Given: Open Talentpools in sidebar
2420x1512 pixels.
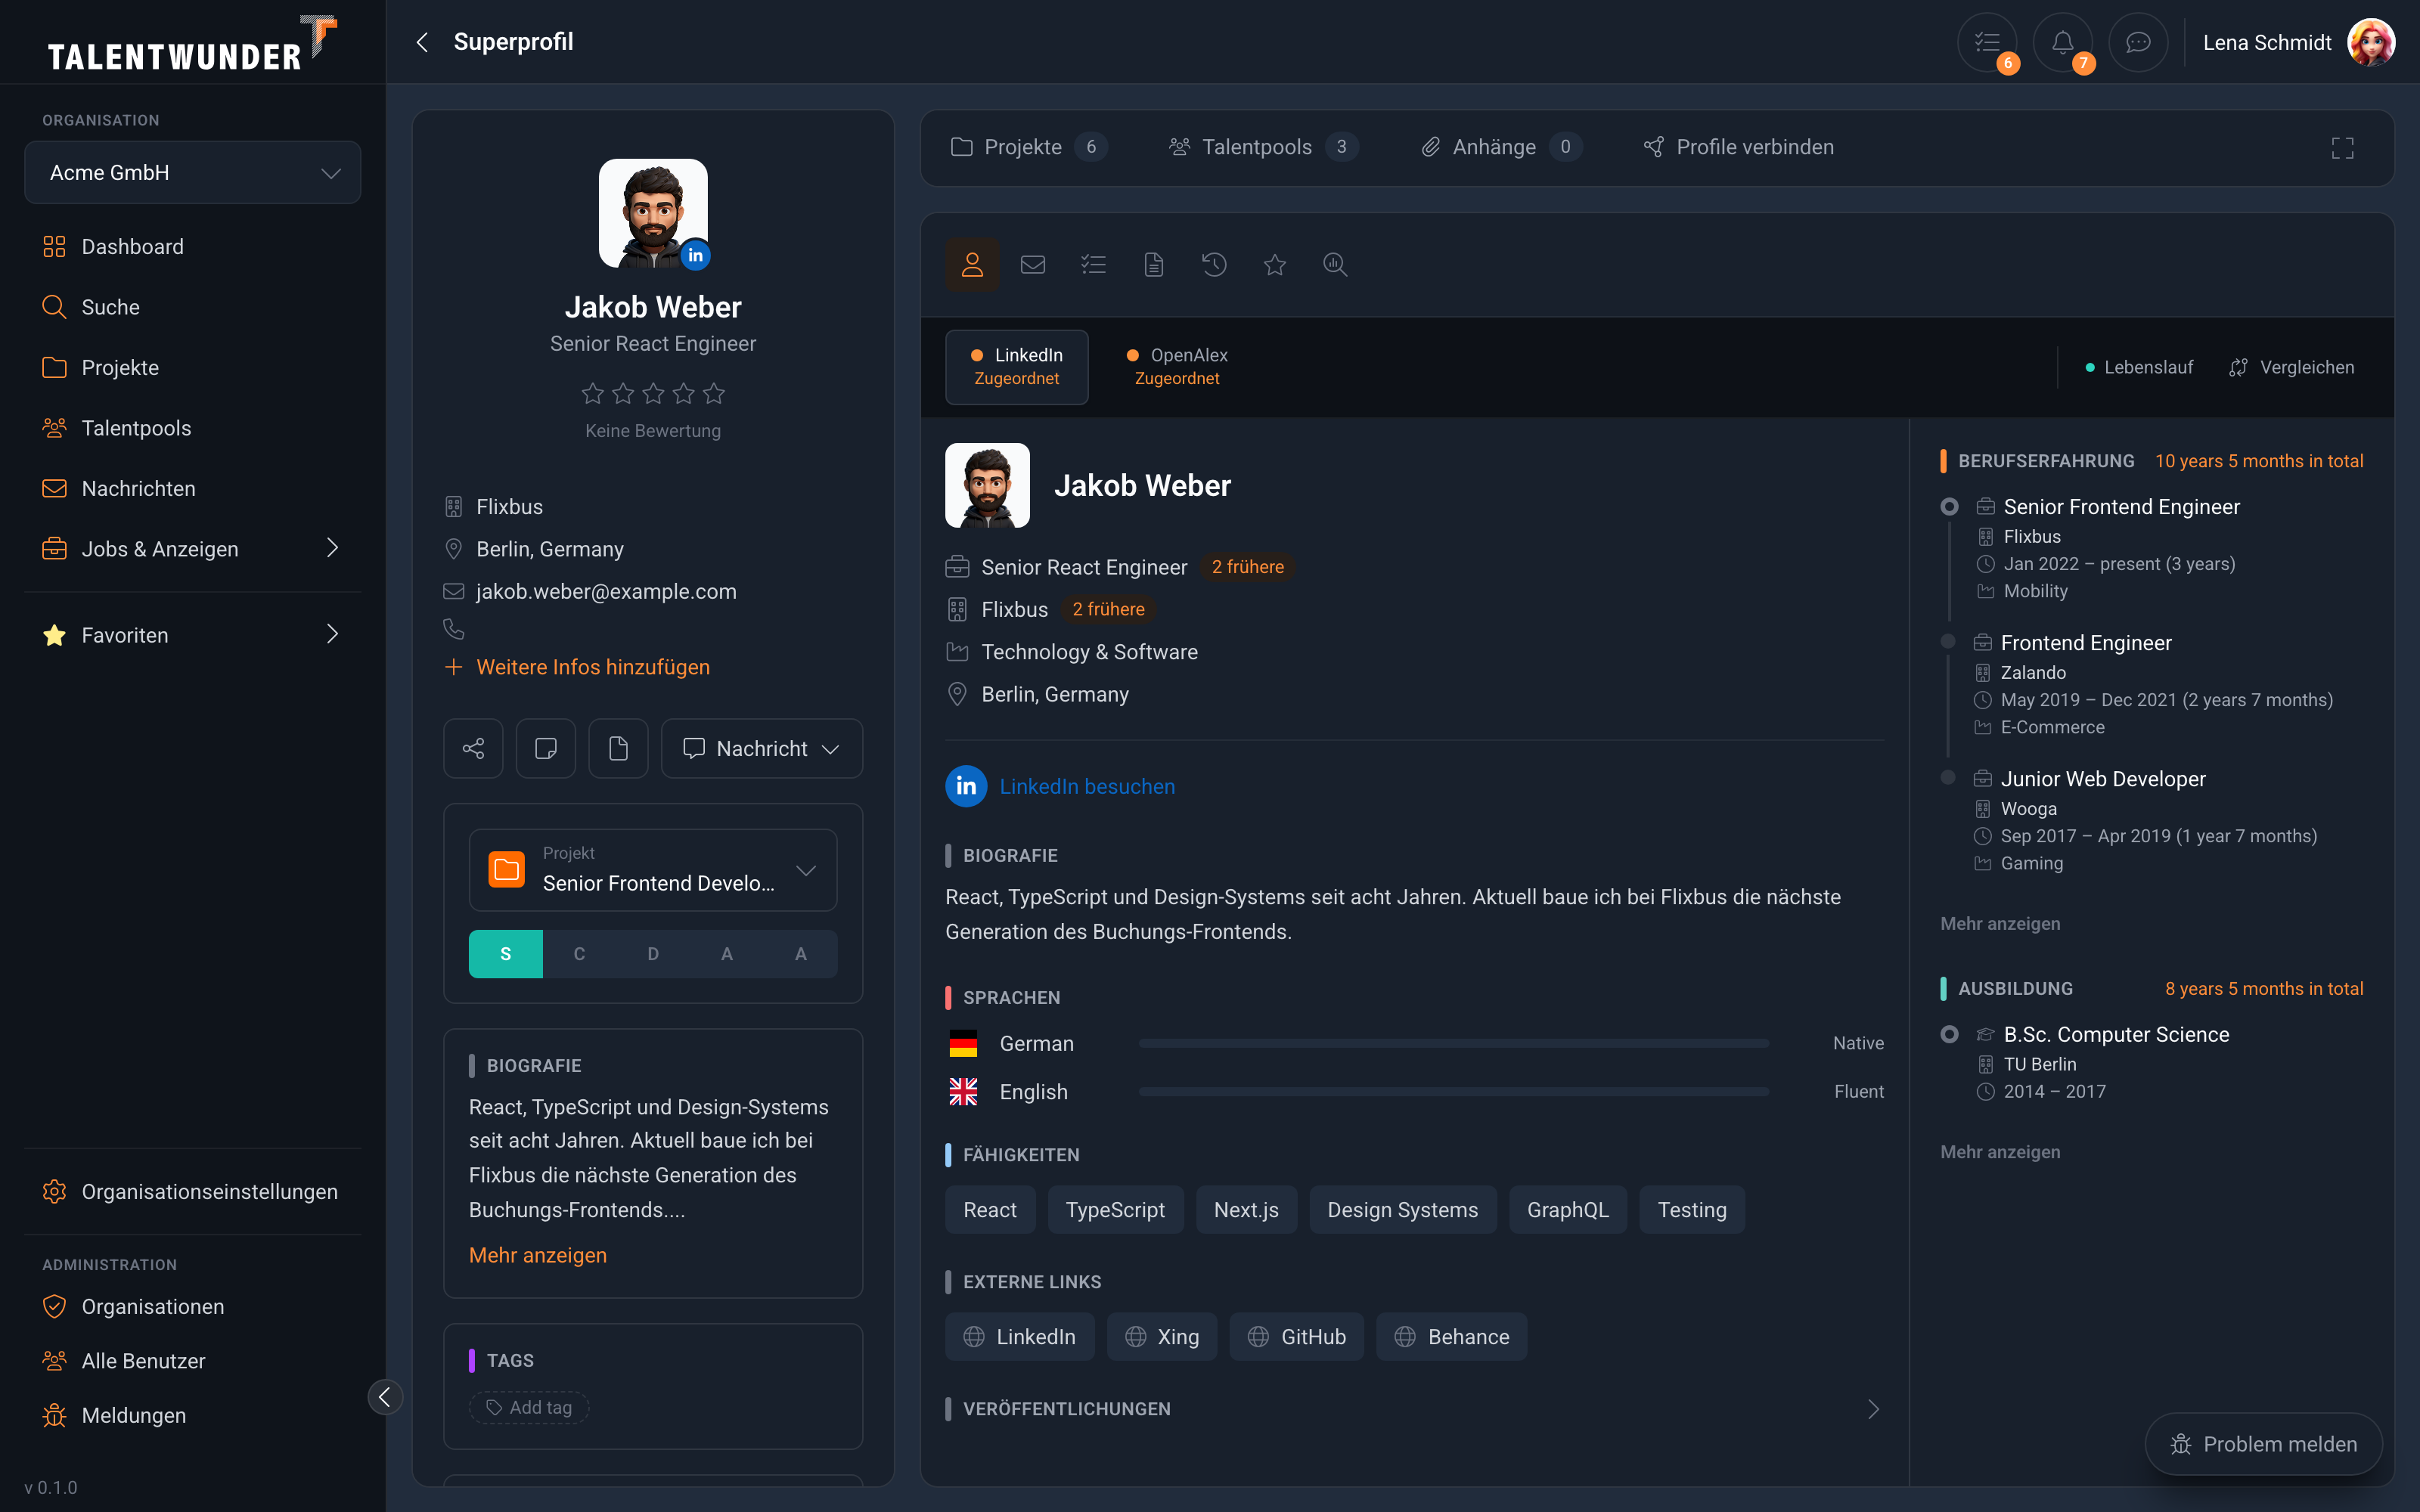Looking at the screenshot, I should click(x=193, y=428).
